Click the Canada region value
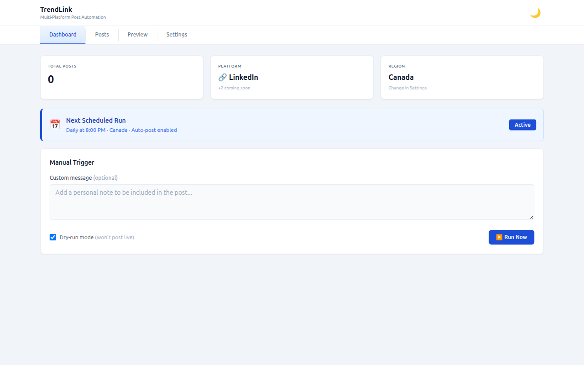 point(401,78)
